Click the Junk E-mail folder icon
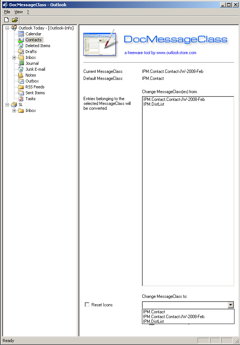240x345 pixels. (x=21, y=69)
